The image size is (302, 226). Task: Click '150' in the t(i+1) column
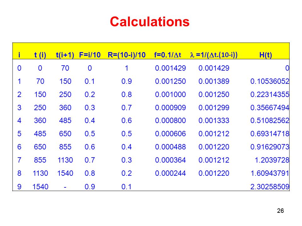(65, 81)
